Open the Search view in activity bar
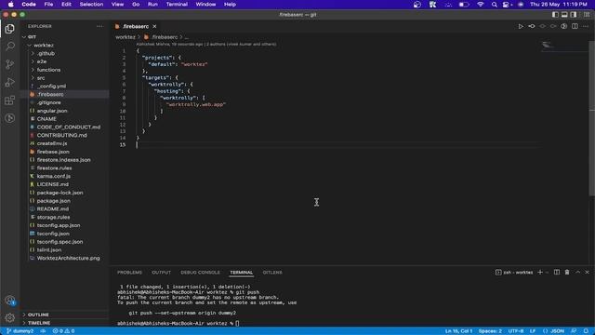This screenshot has height=335, width=595. (x=10, y=47)
